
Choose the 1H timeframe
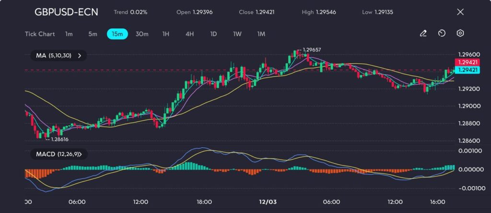(x=166, y=34)
